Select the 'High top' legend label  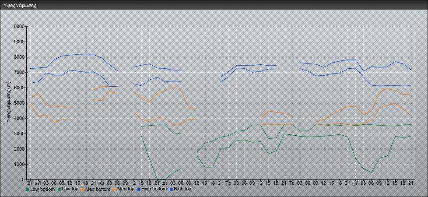point(182,189)
